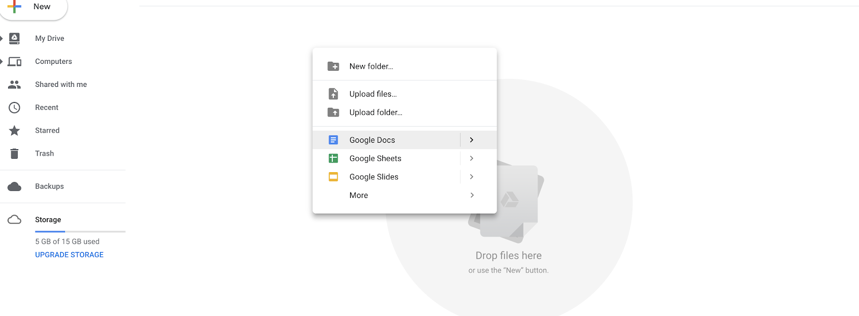Choose New folder… from the menu
The image size is (859, 316).
[x=405, y=67]
